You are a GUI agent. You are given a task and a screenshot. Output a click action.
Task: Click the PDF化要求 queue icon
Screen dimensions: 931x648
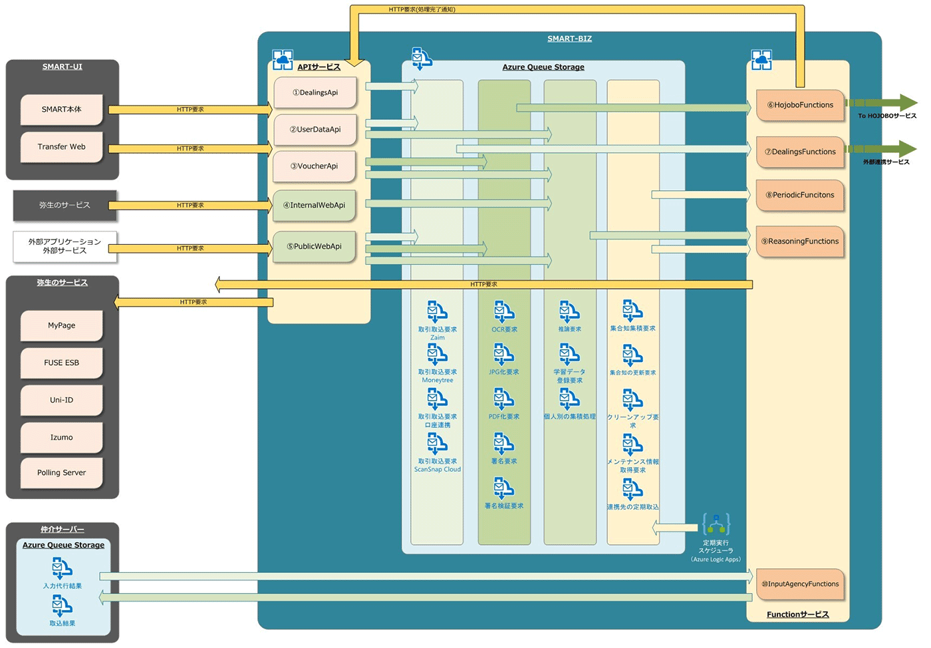tap(504, 399)
